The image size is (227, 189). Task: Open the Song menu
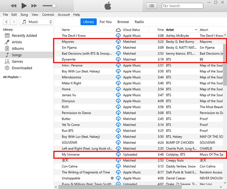point(24,14)
